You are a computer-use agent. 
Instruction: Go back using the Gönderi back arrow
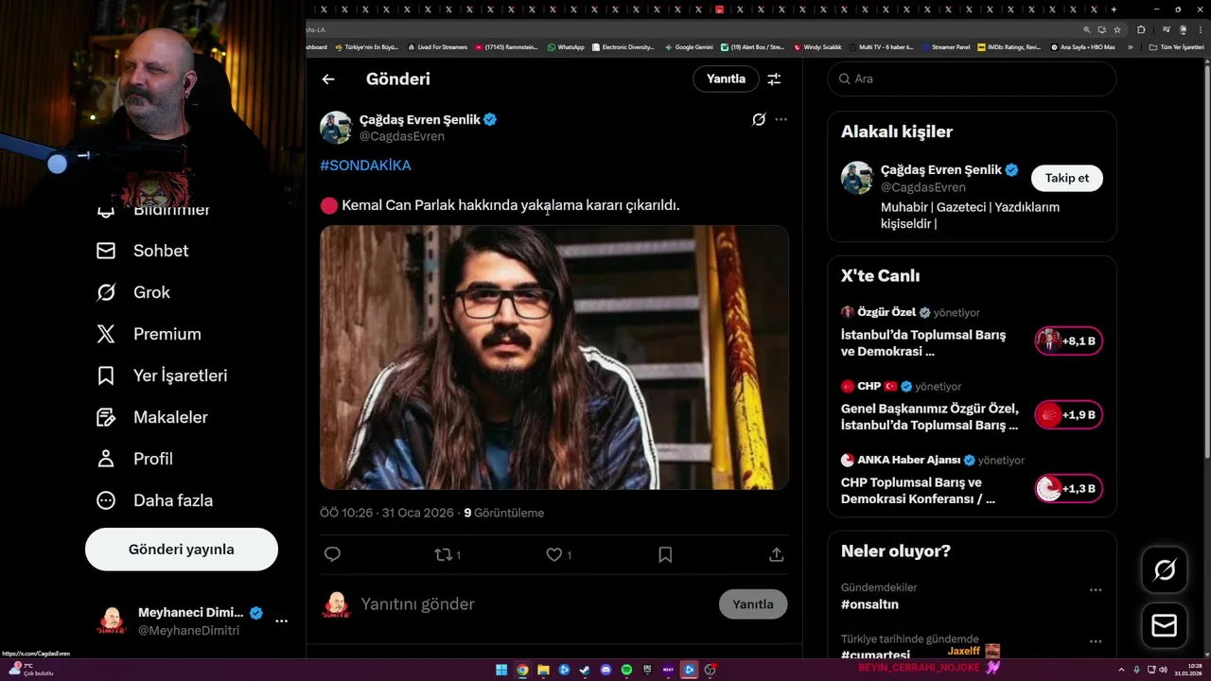pyautogui.click(x=328, y=79)
